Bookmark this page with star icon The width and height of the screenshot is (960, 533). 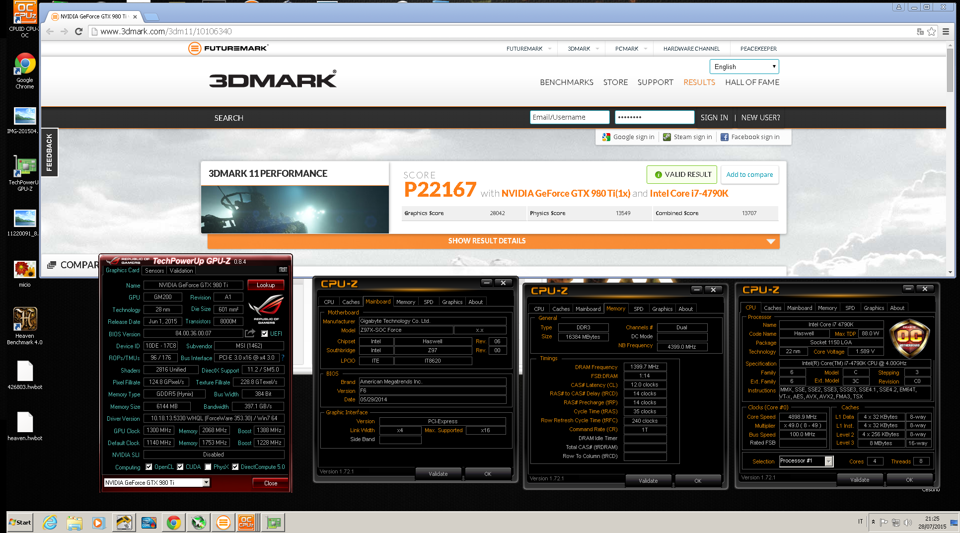pos(932,31)
